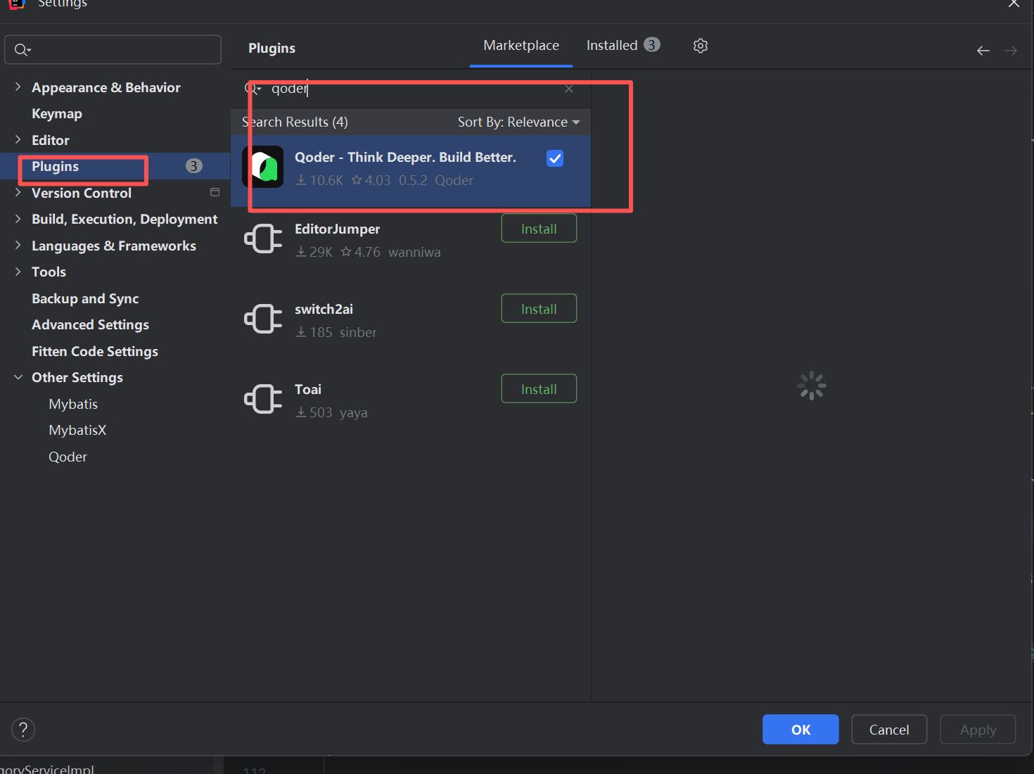Screen dimensions: 1034x774
Task: Click the Apply button
Action: 978,730
